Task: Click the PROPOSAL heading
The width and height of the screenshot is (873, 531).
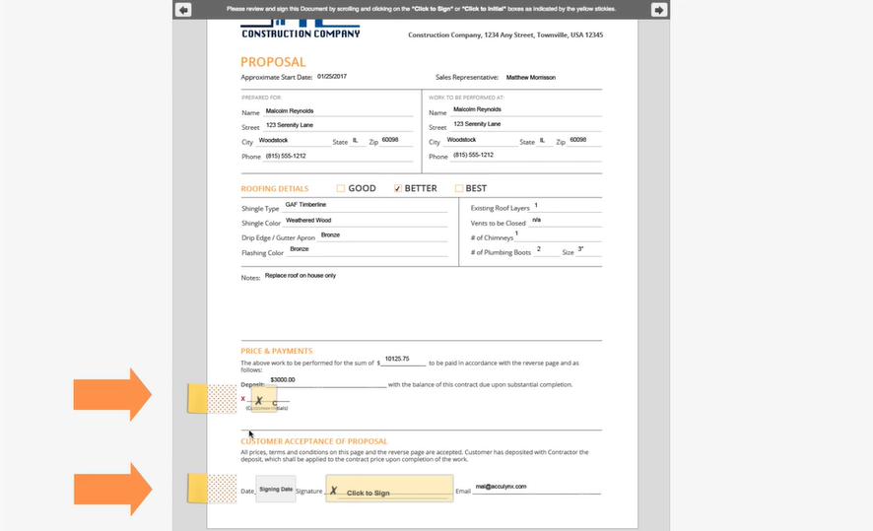Action: pyautogui.click(x=273, y=62)
